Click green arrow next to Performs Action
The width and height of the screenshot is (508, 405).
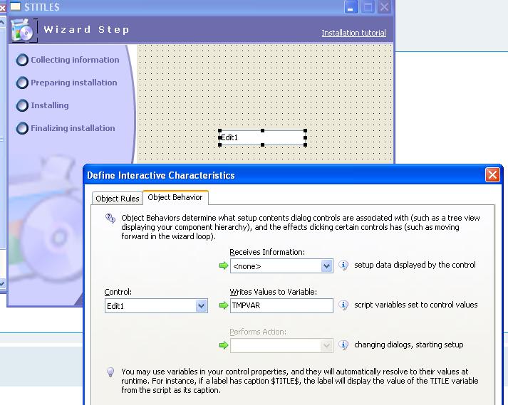pyautogui.click(x=224, y=345)
